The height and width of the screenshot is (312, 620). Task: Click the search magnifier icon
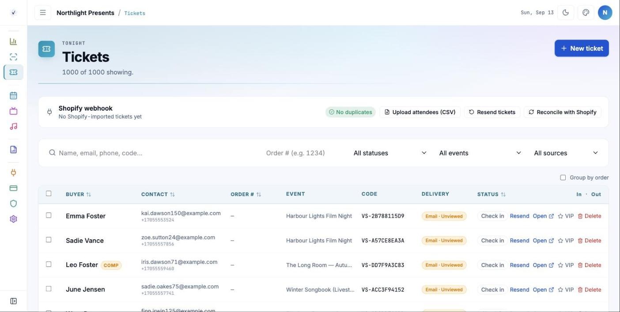click(52, 152)
